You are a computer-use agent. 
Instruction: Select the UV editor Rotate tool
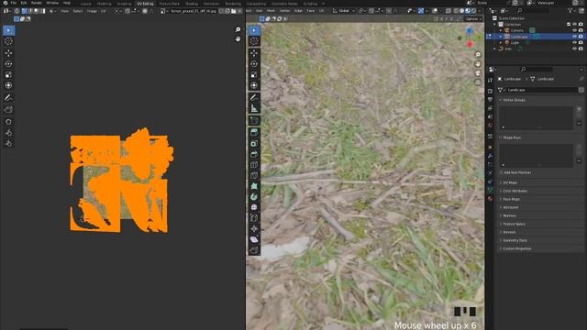click(8, 64)
